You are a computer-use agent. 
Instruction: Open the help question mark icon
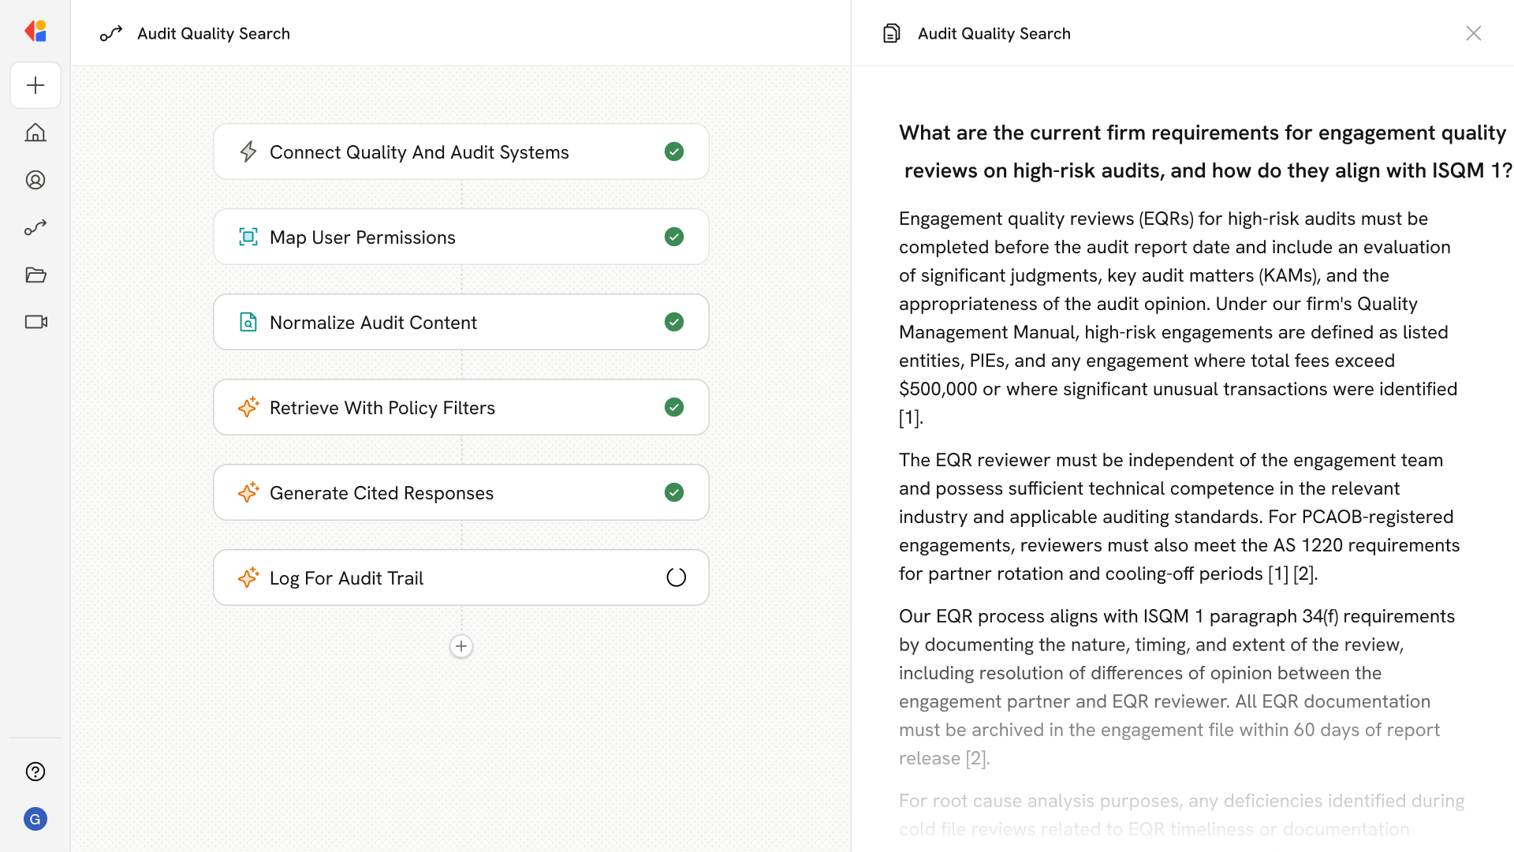[35, 772]
